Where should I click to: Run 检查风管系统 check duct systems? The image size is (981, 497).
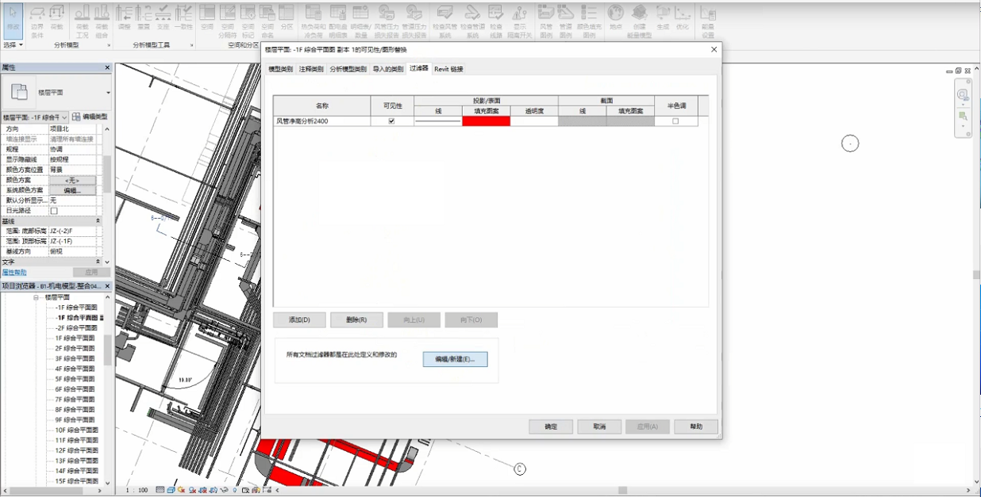[445, 21]
